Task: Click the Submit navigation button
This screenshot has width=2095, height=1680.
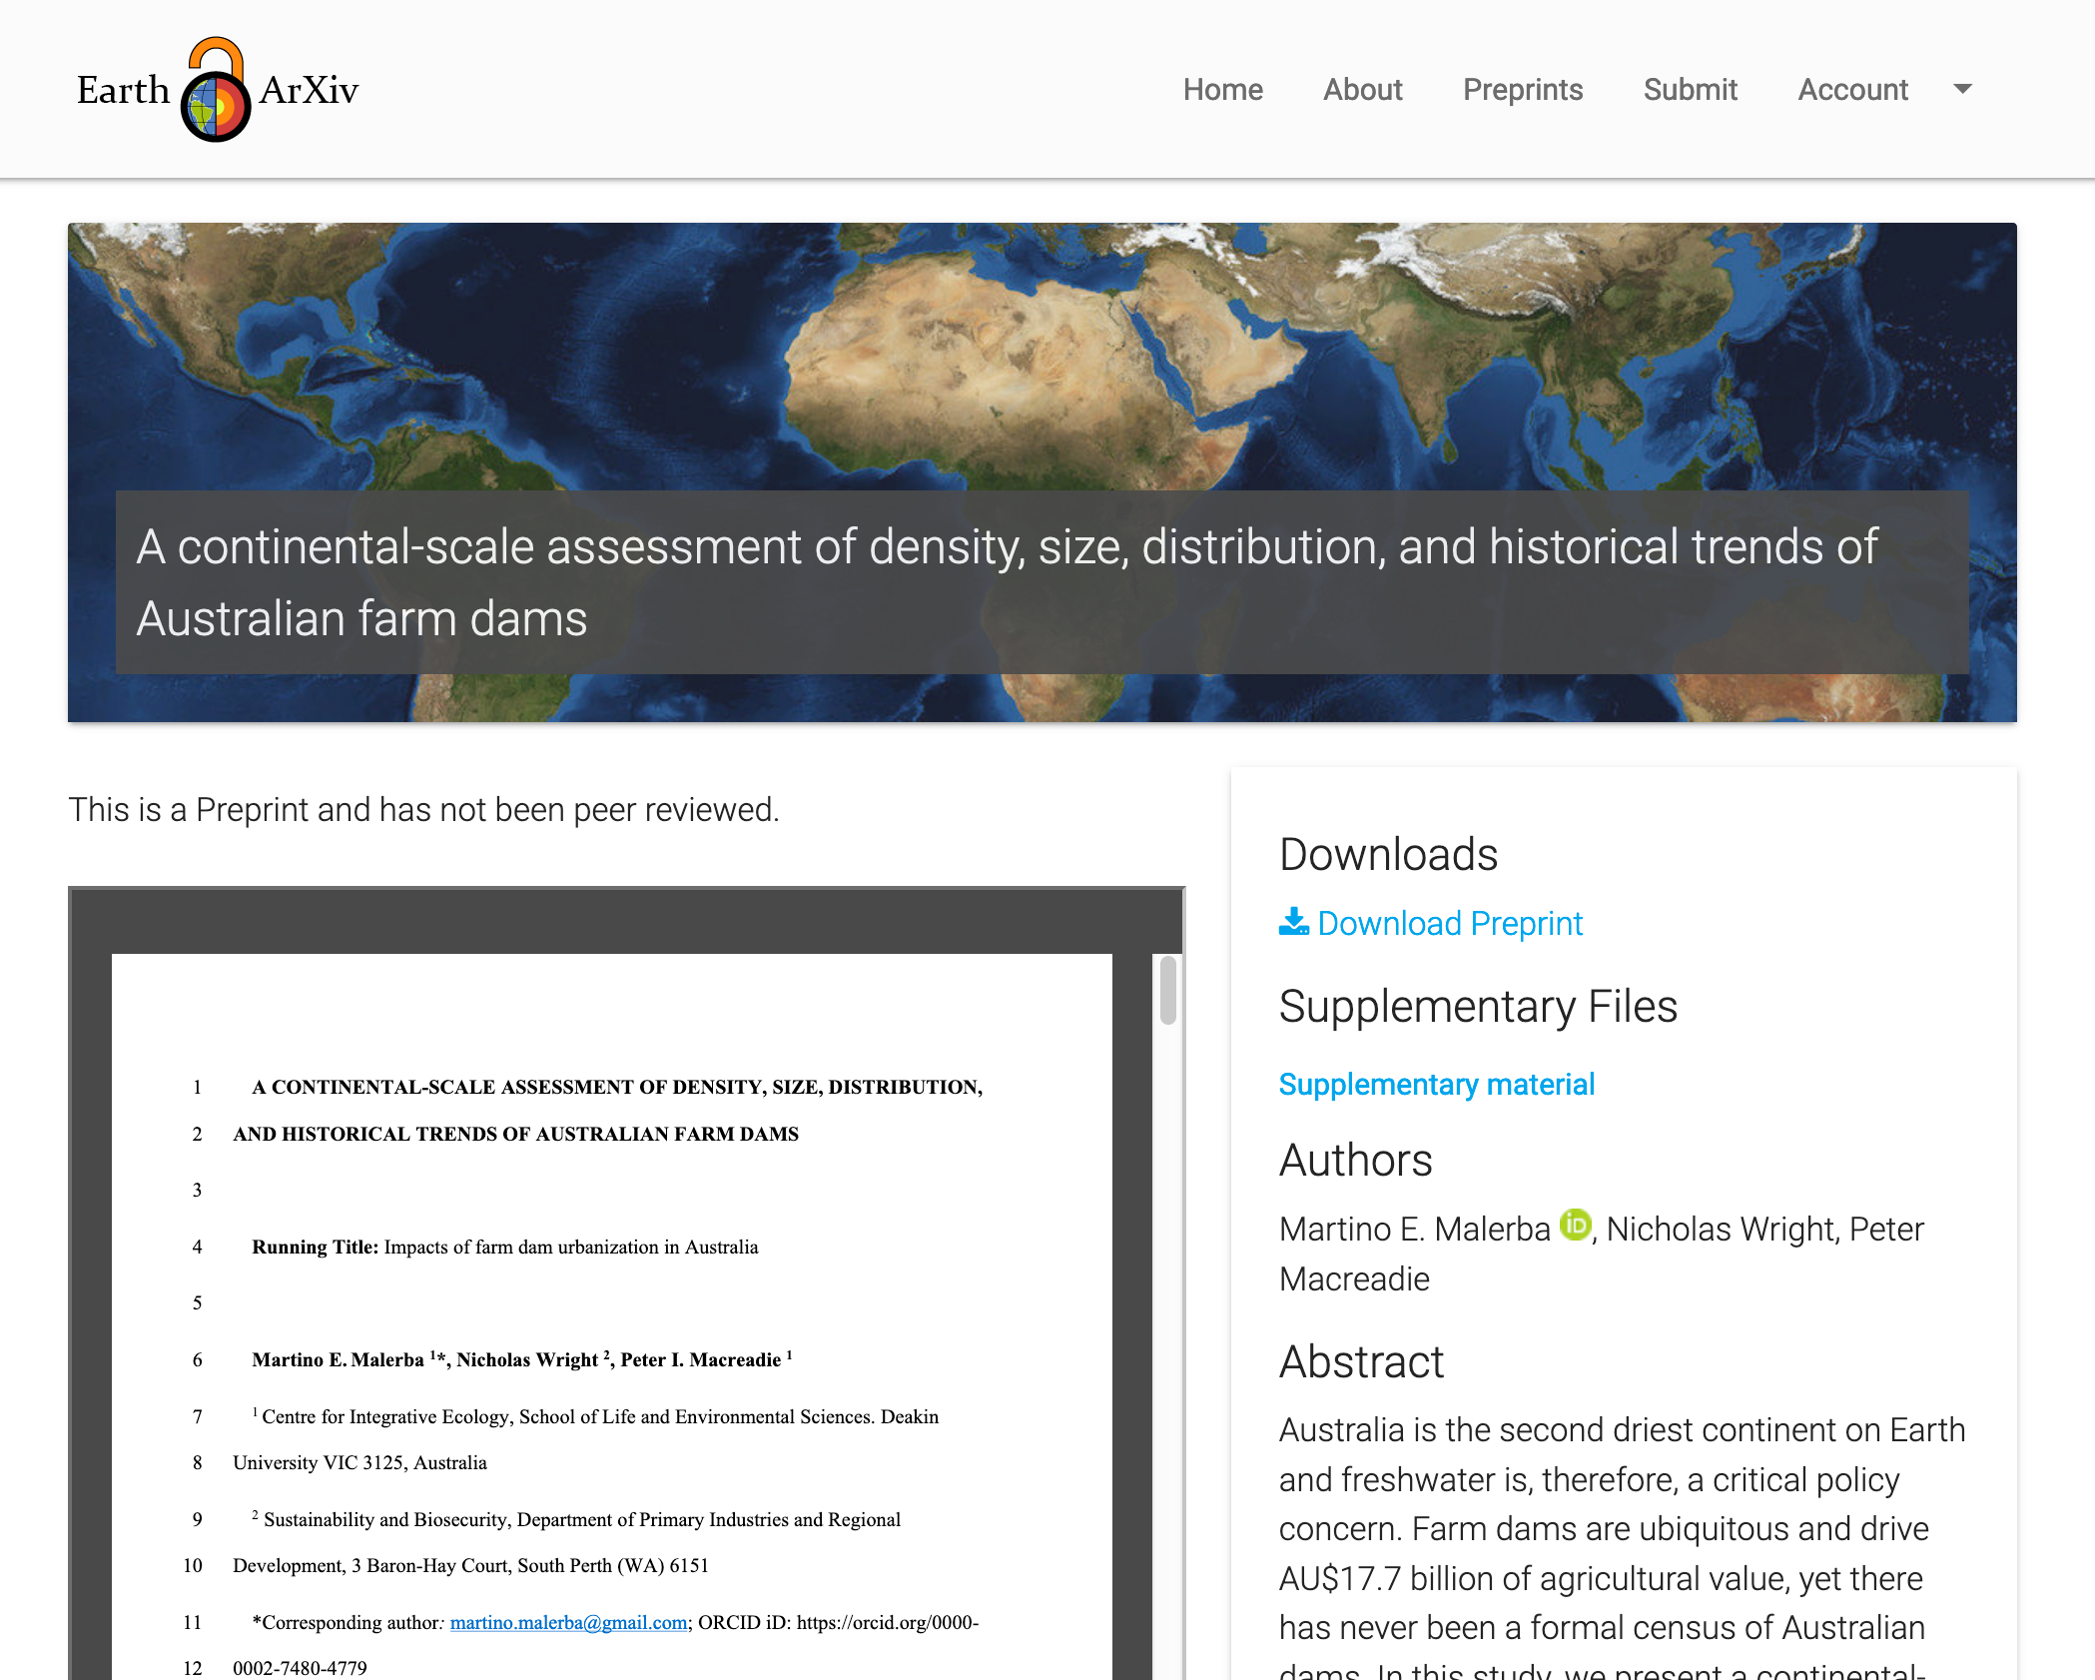Action: [1691, 89]
